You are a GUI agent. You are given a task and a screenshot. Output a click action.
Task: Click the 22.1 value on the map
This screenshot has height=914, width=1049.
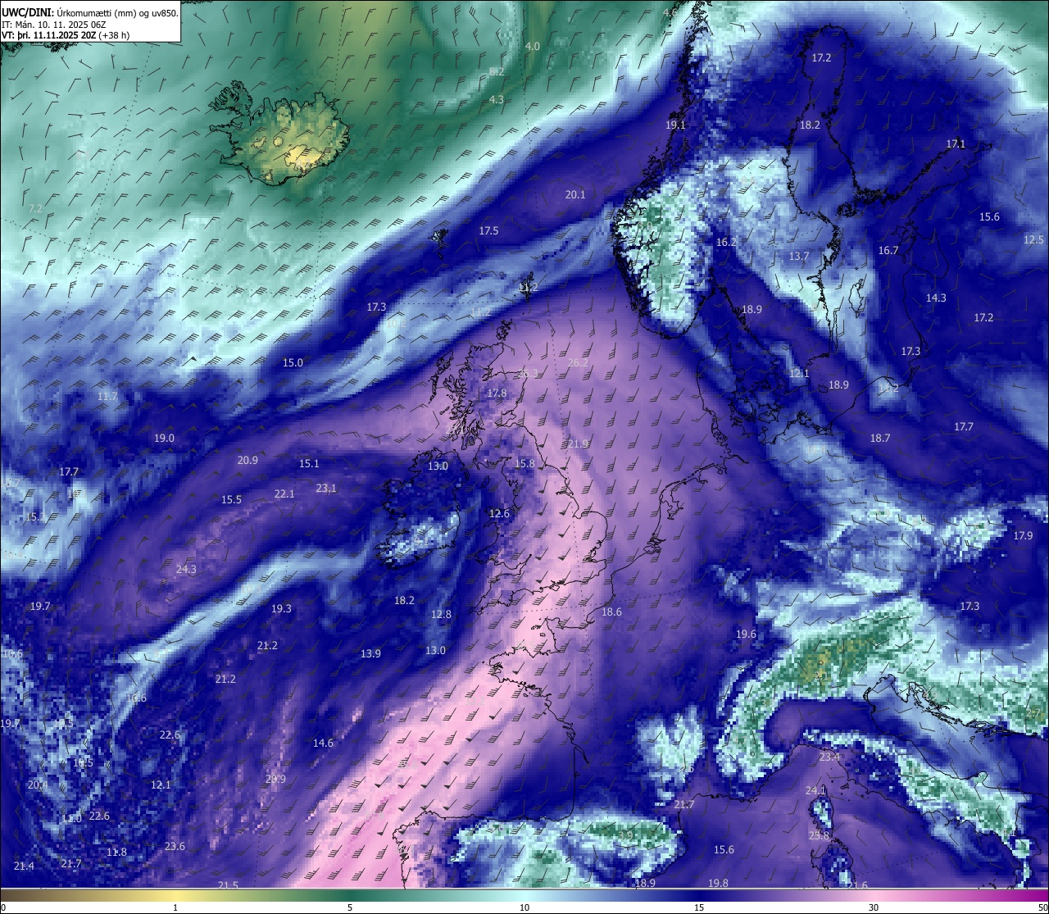284,493
